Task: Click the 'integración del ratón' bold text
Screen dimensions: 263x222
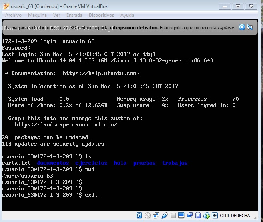Action: [134, 28]
